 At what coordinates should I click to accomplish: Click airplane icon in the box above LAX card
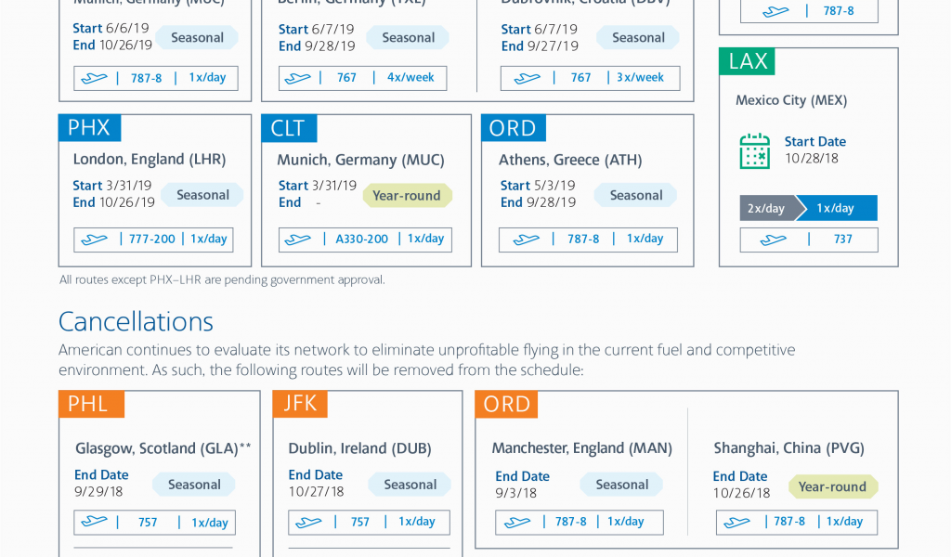[775, 11]
